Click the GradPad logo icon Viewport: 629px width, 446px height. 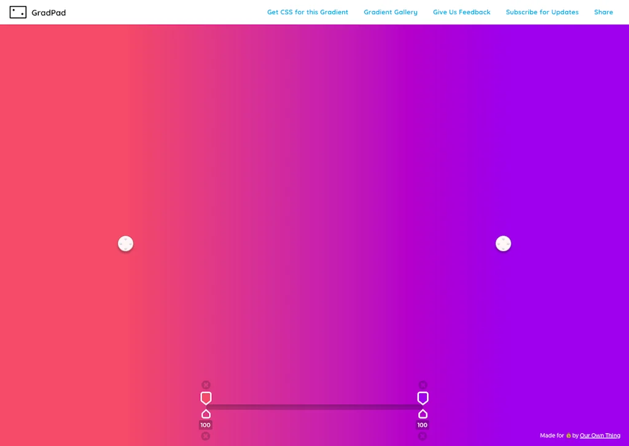tap(18, 12)
